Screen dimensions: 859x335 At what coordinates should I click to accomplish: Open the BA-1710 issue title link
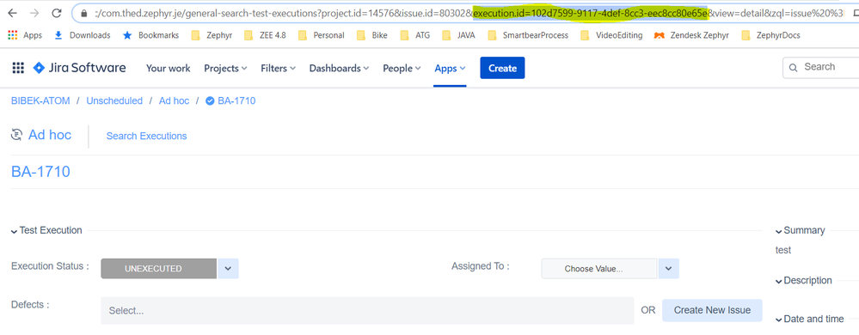pyautogui.click(x=40, y=172)
